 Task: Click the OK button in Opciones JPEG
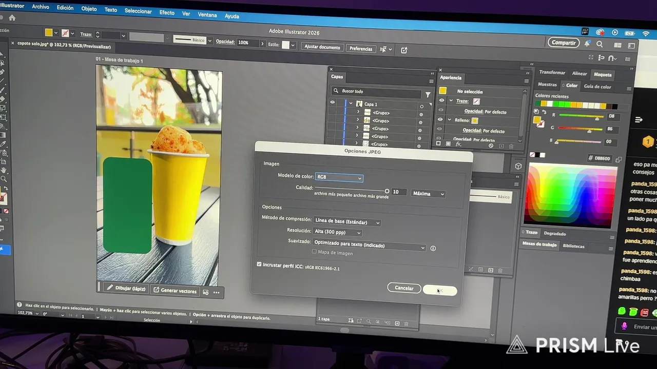coord(440,290)
